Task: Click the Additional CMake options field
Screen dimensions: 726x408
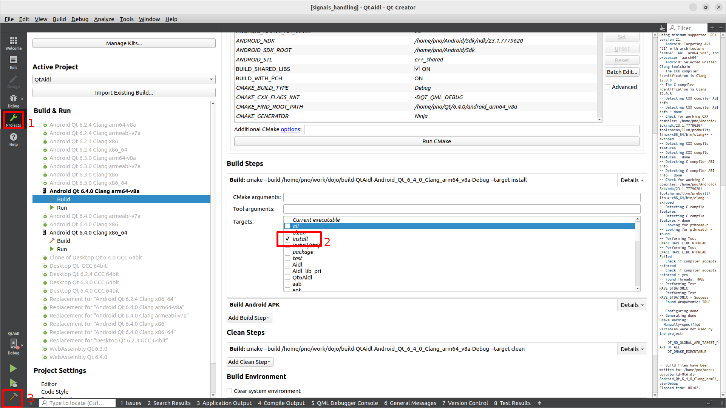Action: click(x=471, y=129)
